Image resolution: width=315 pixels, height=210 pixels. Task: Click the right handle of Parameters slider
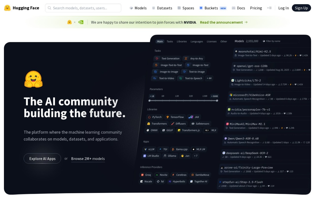[217, 101]
